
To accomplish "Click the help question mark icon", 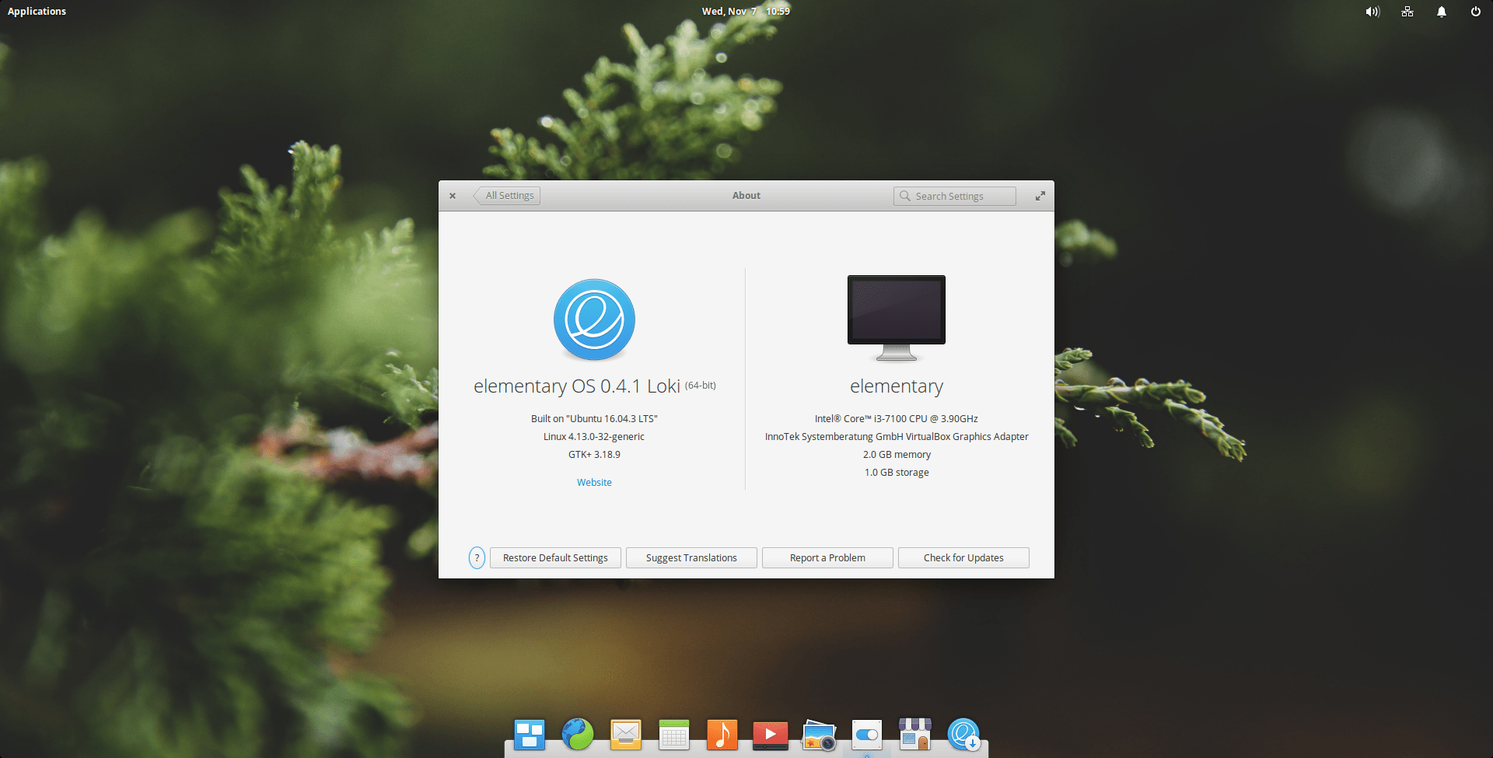I will [477, 557].
